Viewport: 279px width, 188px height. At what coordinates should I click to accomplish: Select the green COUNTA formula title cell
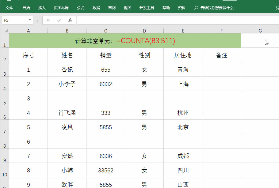point(125,41)
